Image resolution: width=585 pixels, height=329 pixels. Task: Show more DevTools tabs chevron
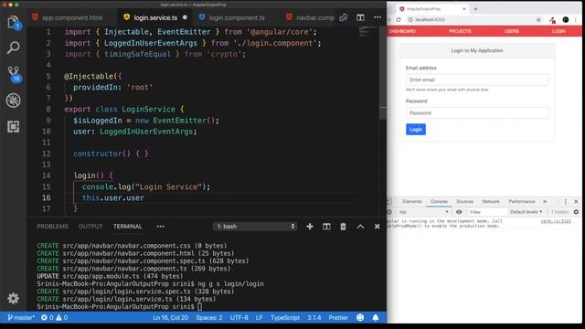point(545,201)
